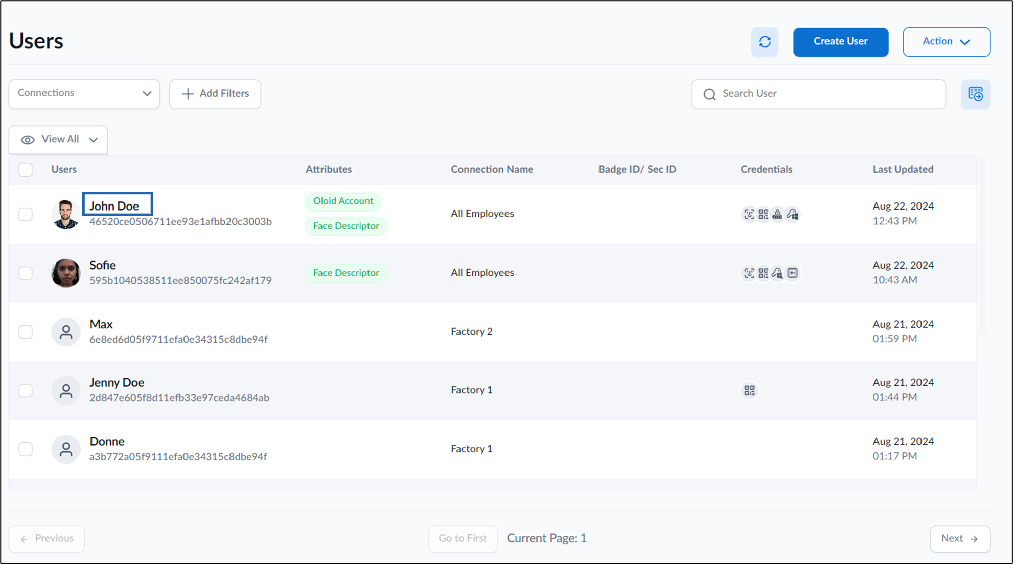Click John Doe's face recognition credential icon
Image resolution: width=1013 pixels, height=564 pixels.
[749, 214]
